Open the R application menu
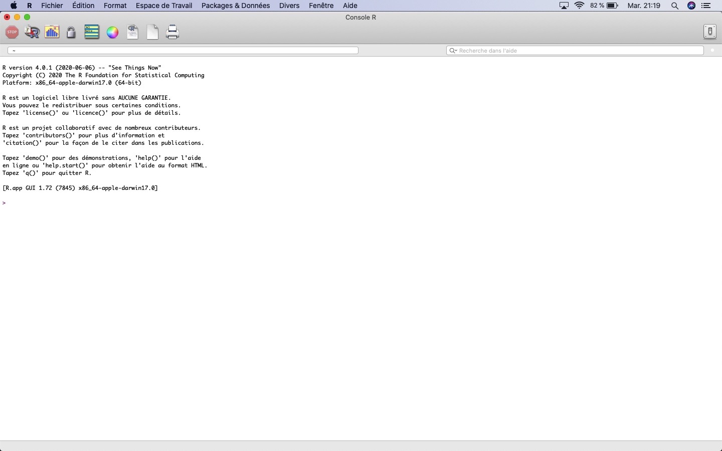The height and width of the screenshot is (451, 722). (30, 6)
